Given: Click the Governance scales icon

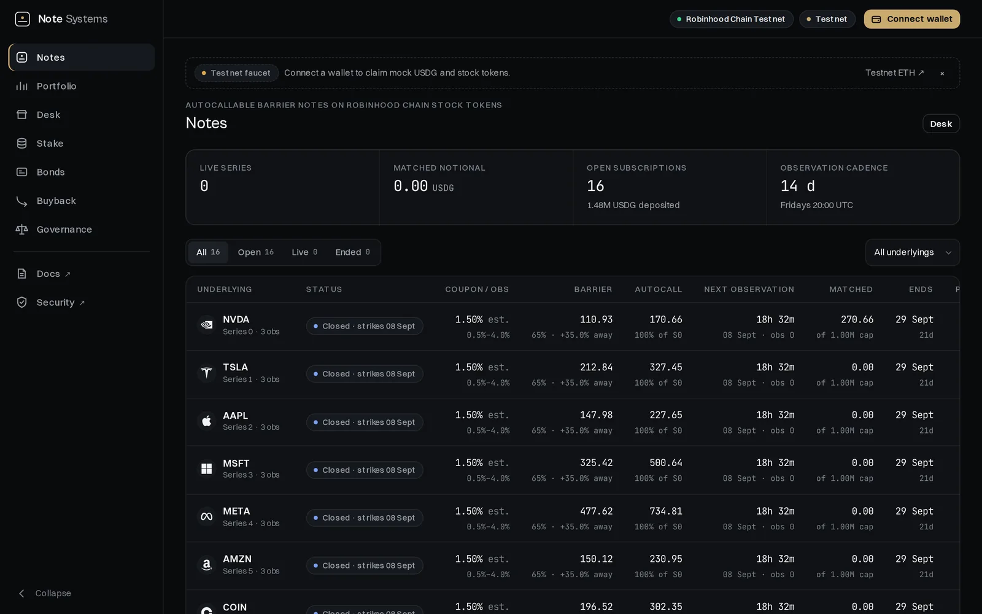Looking at the screenshot, I should click(x=22, y=229).
